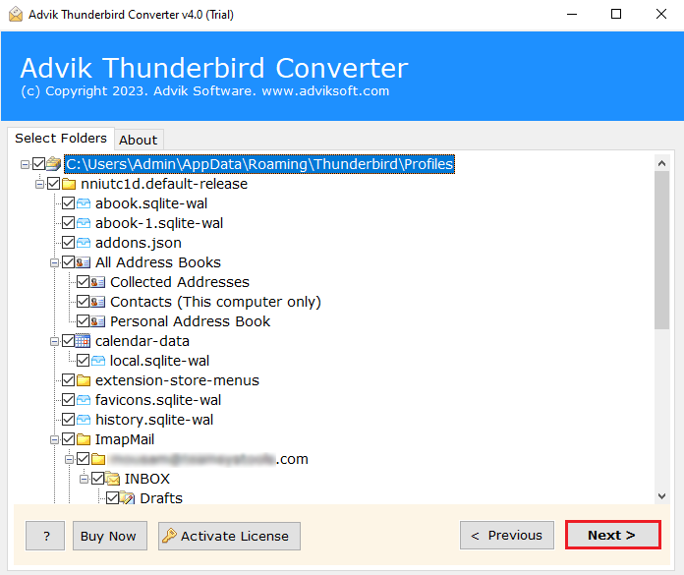
Task: Uncheck the calendar-data checkbox
Action: pyautogui.click(x=69, y=341)
